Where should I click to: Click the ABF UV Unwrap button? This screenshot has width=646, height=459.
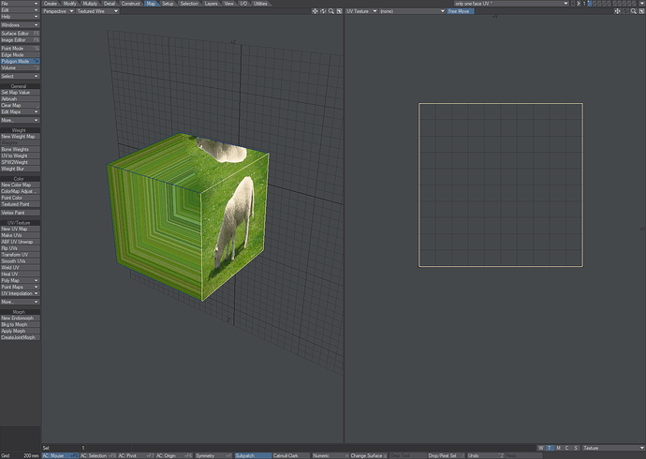(x=20, y=242)
